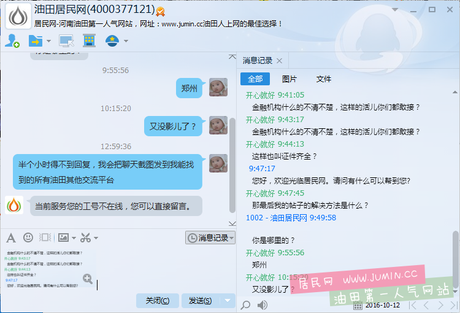The width and height of the screenshot is (460, 313).
Task: Click the add friend icon
Action: tap(12, 41)
